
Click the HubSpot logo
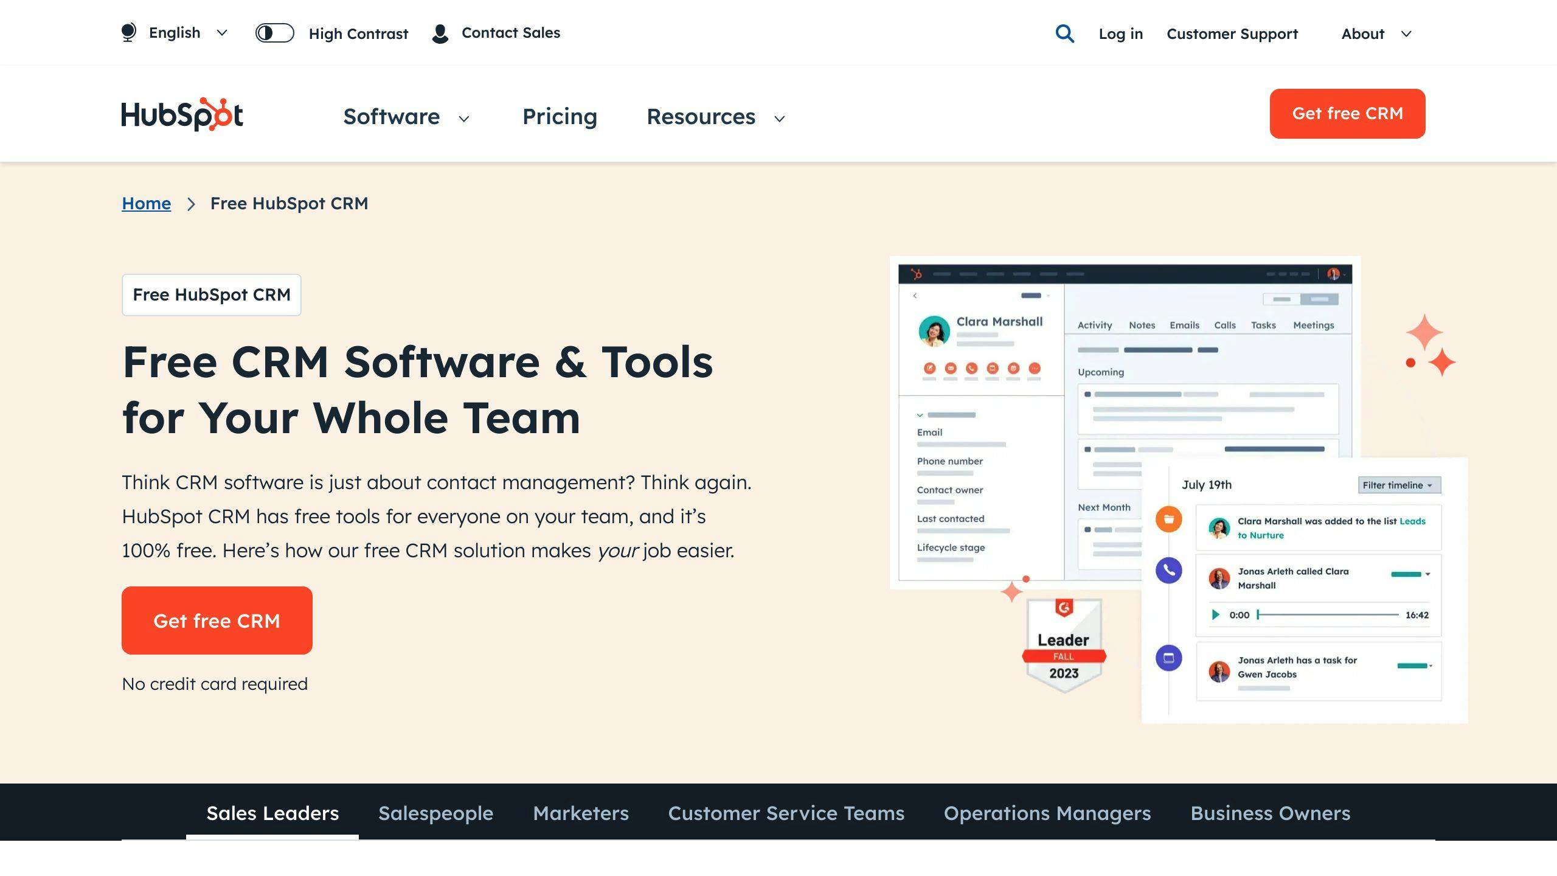[x=182, y=114]
